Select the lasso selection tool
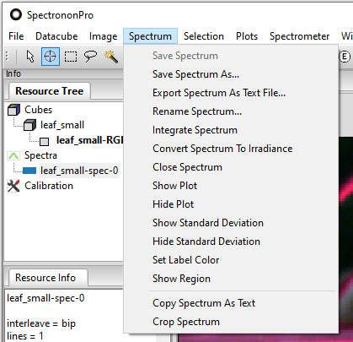The height and width of the screenshot is (342, 353). [x=90, y=57]
